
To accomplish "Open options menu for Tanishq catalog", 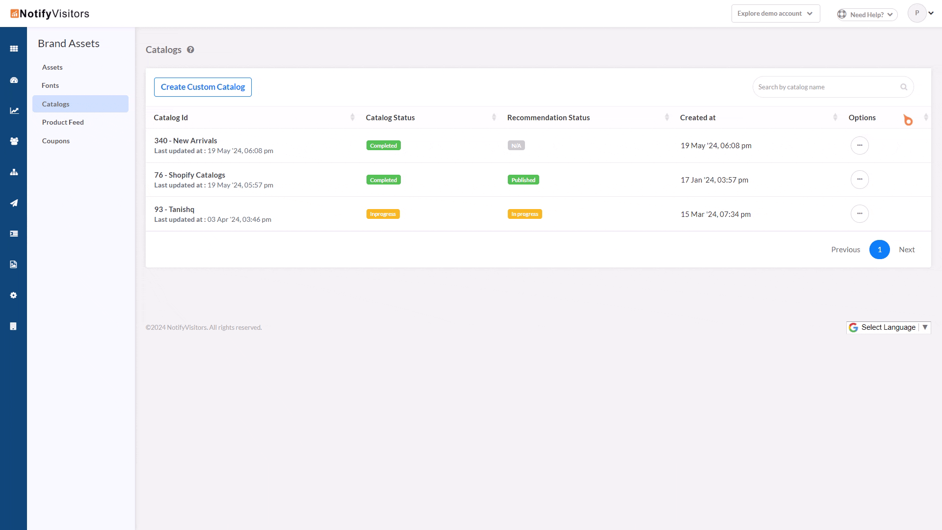I will click(x=860, y=214).
